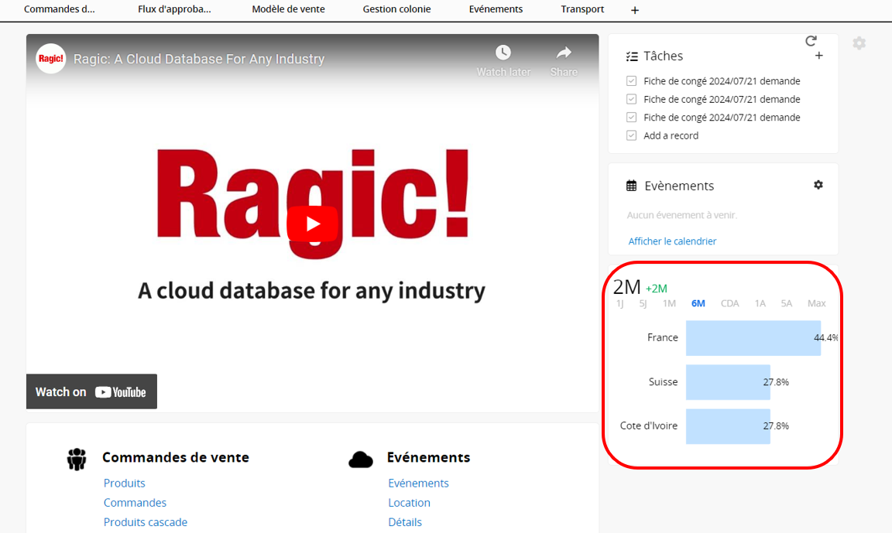This screenshot has height=533, width=892.
Task: Click the Evénements cloud icon
Action: click(x=361, y=460)
